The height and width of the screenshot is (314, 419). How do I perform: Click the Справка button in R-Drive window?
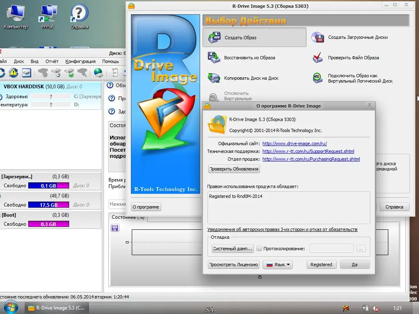(394, 207)
